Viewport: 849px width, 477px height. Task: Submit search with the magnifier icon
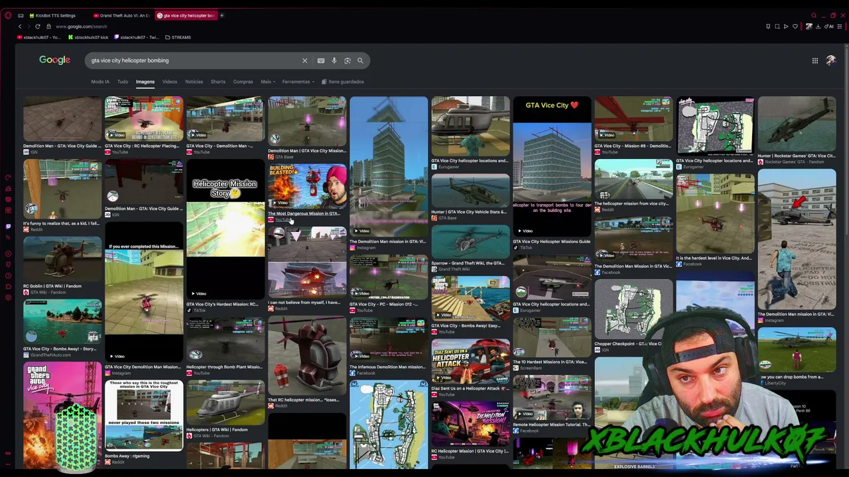tap(360, 60)
